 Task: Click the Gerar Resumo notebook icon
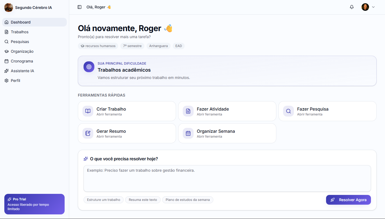88,133
